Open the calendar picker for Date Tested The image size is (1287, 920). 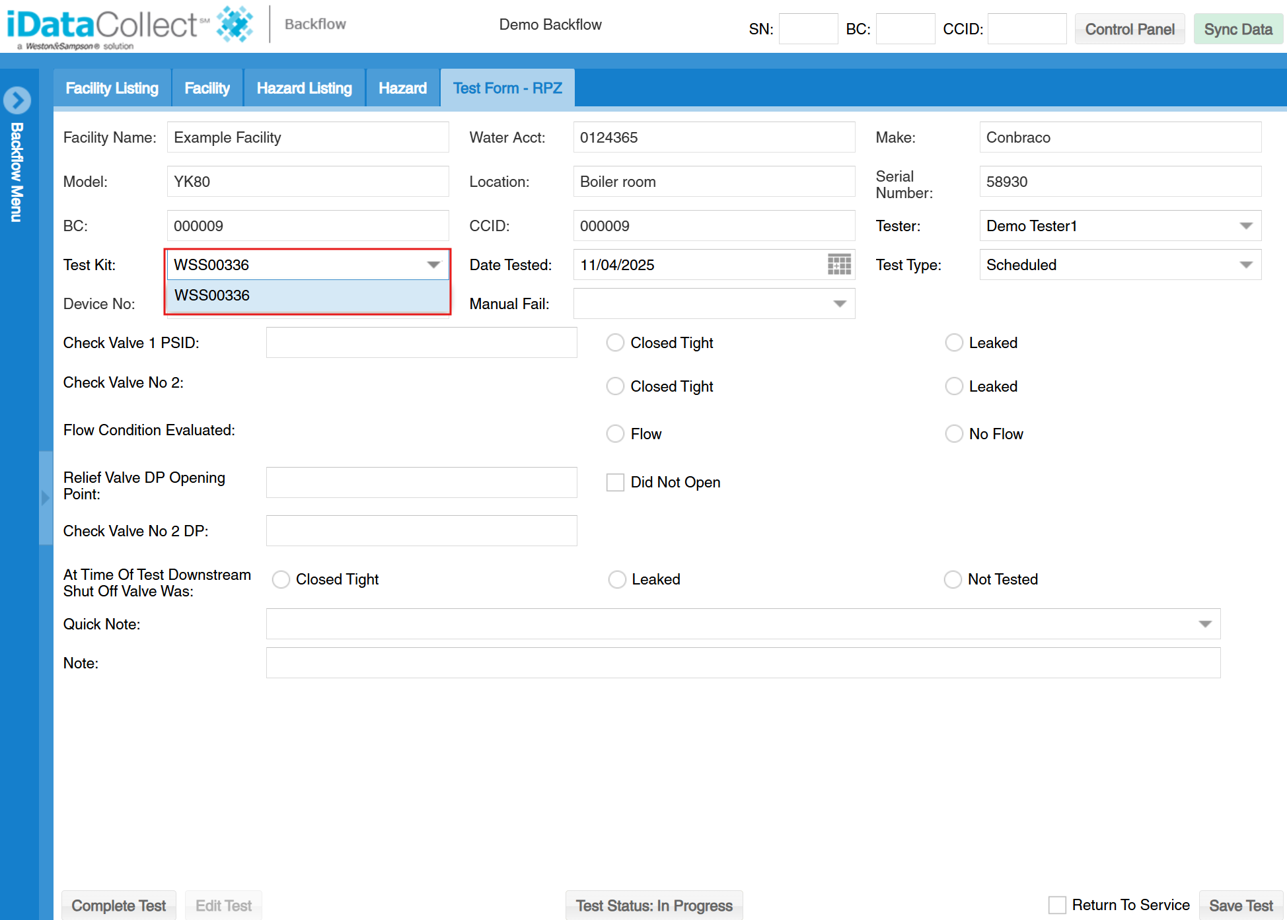tap(838, 264)
